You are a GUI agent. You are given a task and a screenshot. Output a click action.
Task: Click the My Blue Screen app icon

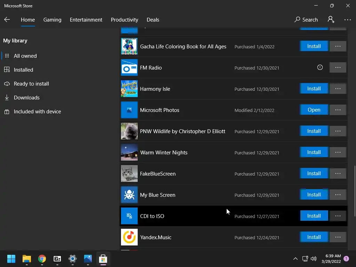pos(129,195)
